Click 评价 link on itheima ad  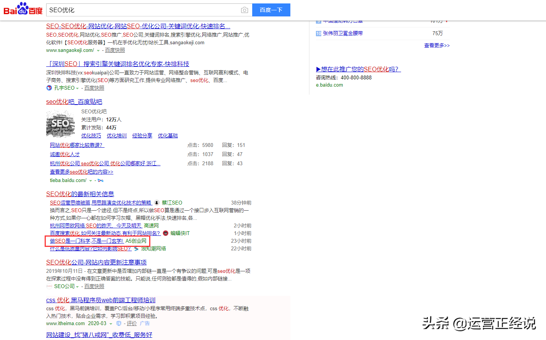(132, 323)
